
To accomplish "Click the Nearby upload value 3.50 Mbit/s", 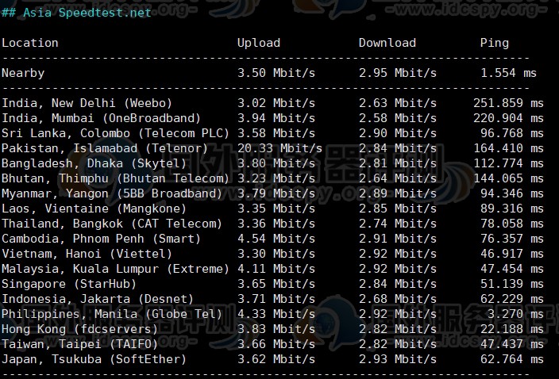I will pos(276,73).
